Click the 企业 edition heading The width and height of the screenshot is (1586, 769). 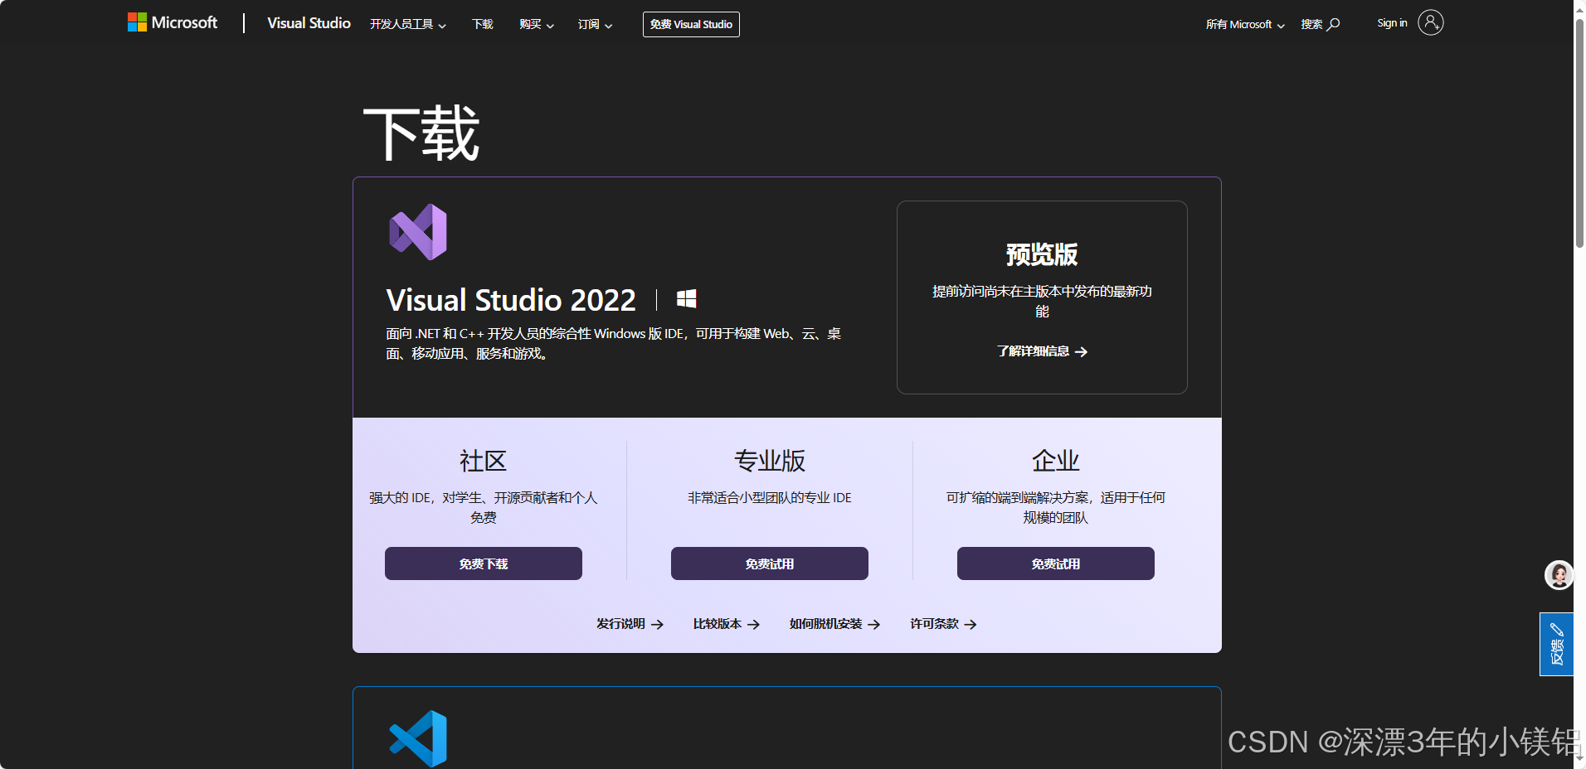(1056, 461)
